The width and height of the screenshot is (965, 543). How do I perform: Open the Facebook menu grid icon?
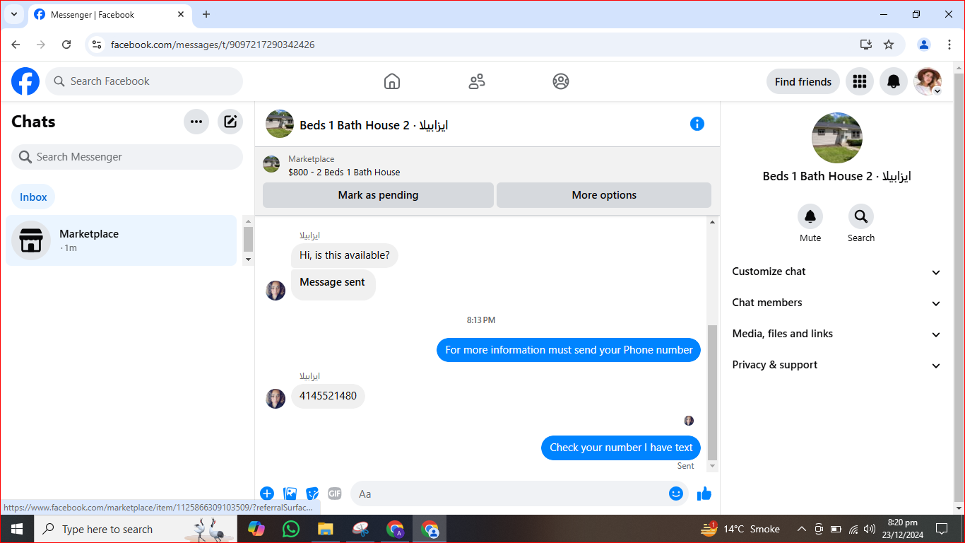click(x=860, y=81)
